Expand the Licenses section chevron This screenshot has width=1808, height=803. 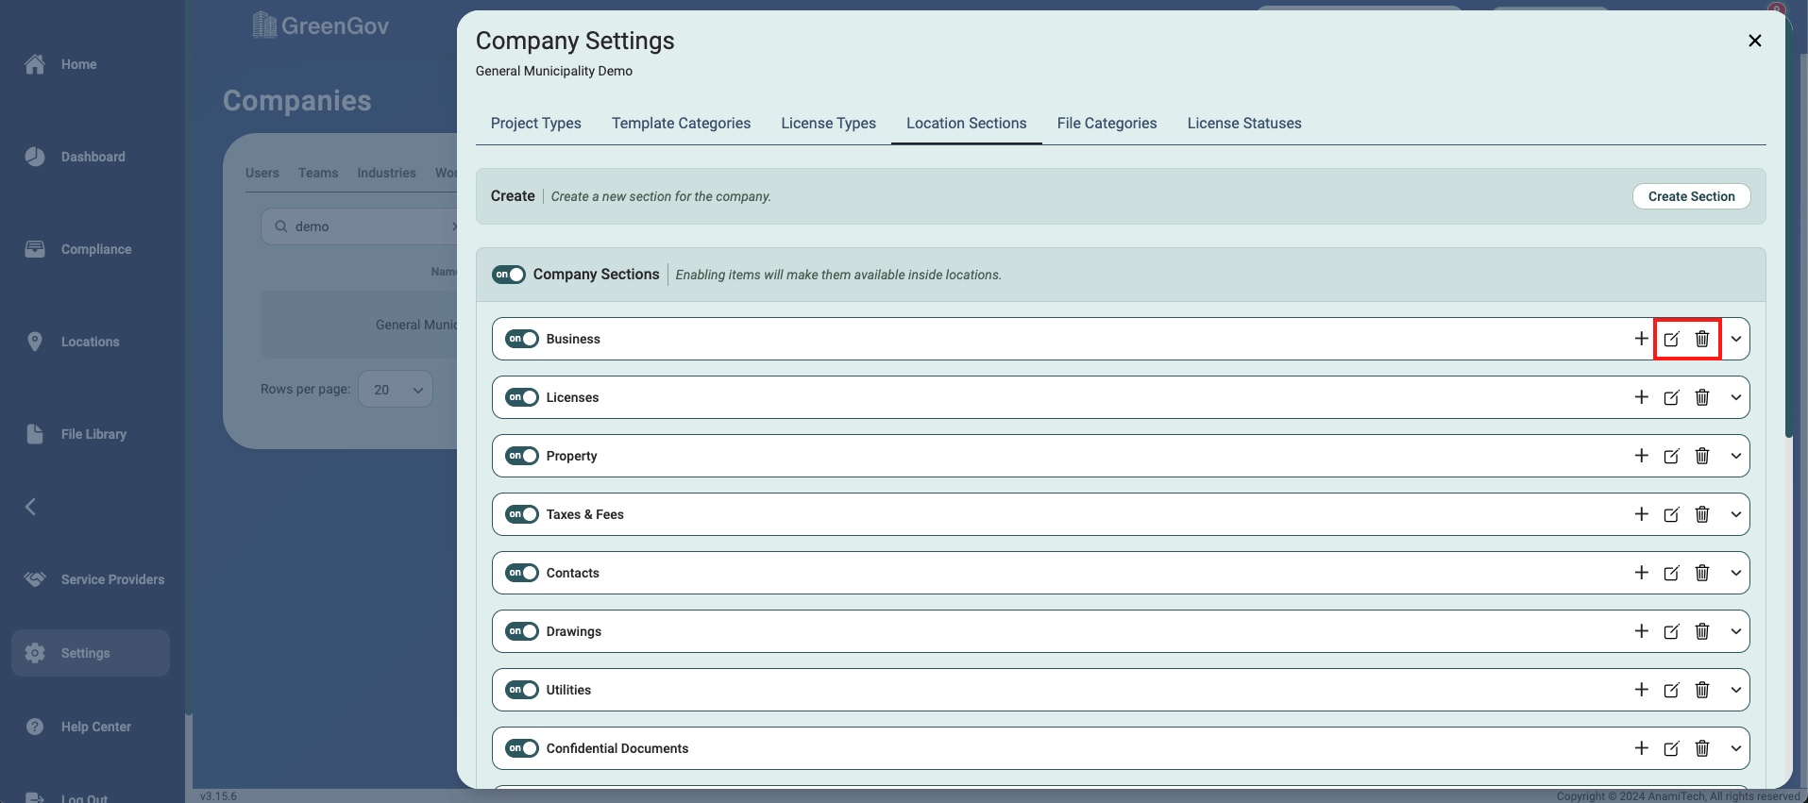click(x=1735, y=397)
